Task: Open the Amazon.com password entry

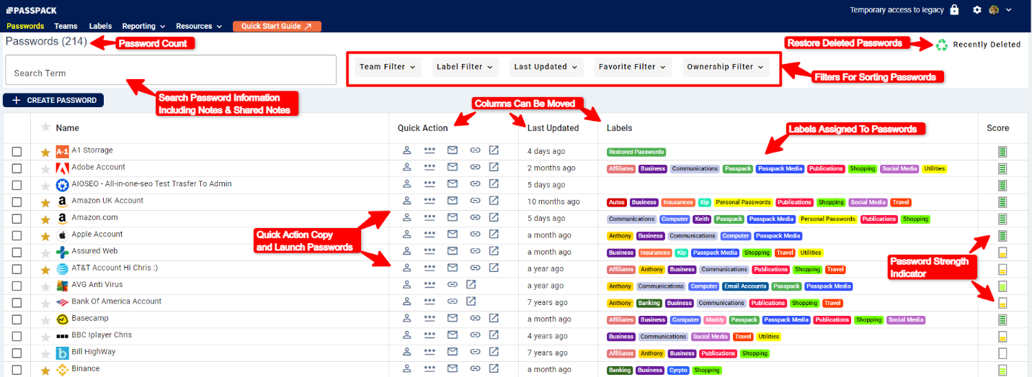Action: (x=94, y=217)
